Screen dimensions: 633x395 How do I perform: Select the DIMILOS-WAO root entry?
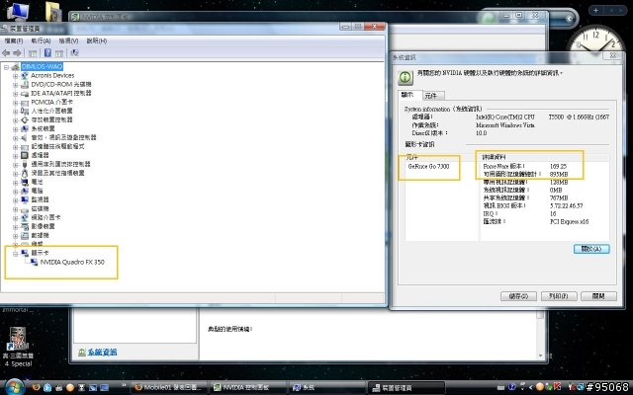click(42, 67)
